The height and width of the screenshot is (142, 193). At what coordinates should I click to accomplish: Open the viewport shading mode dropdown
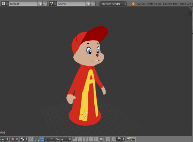point(14,139)
